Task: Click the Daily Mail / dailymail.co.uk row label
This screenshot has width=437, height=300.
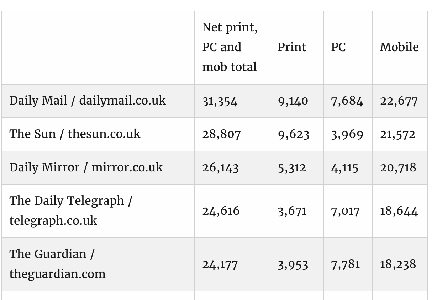Action: pos(88,101)
